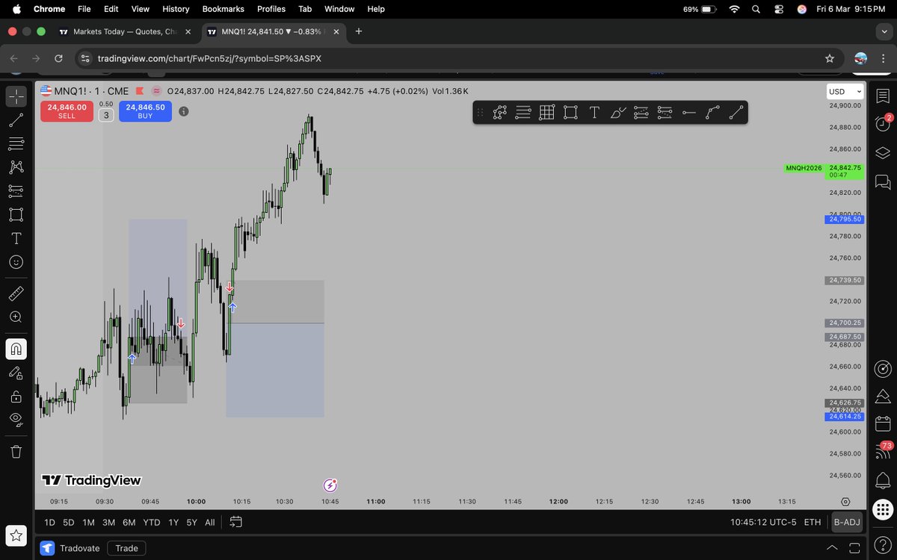This screenshot has height=560, width=897.
Task: Select the crosshair cursor tool
Action: click(16, 96)
